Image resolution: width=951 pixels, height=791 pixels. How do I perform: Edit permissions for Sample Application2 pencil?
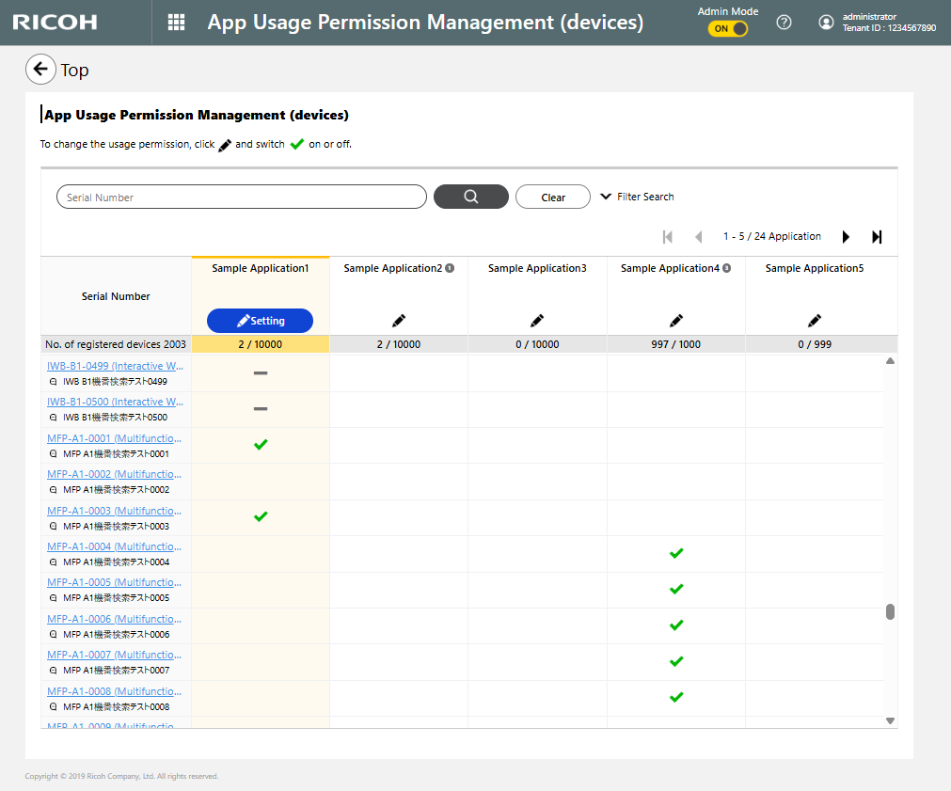(398, 321)
